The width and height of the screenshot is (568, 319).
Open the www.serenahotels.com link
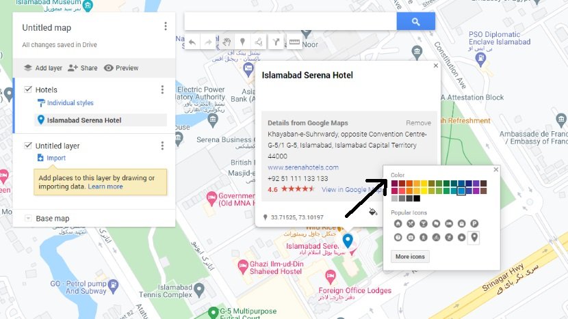click(303, 167)
